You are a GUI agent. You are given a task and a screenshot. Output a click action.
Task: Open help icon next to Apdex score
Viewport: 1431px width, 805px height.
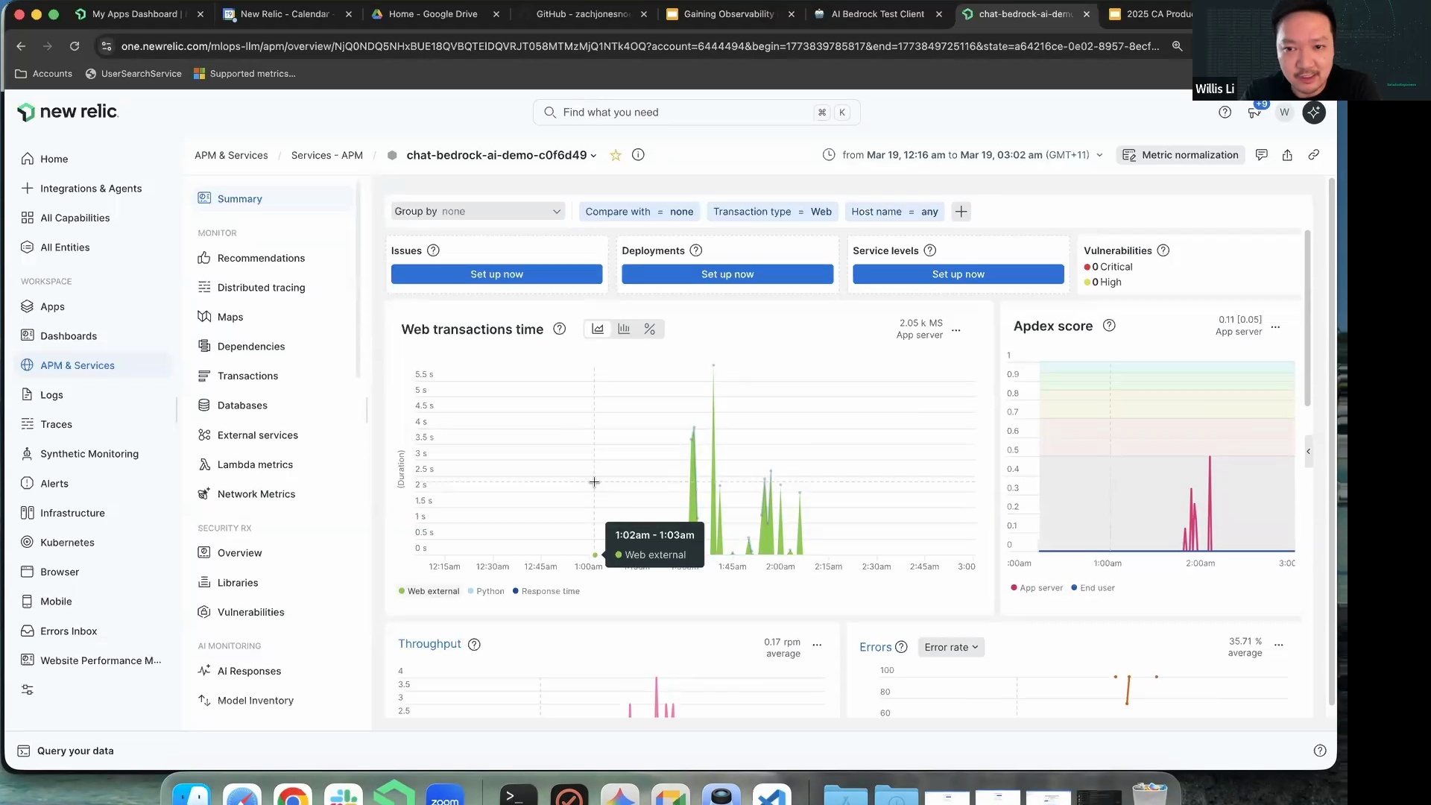(x=1109, y=326)
